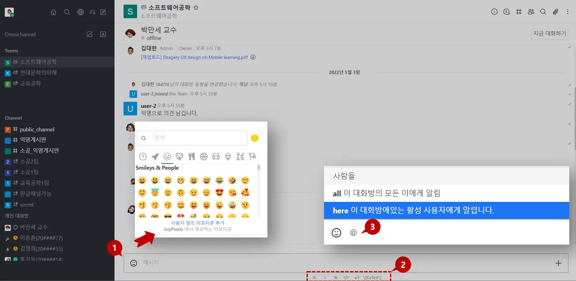
Task: Choose 'all' mention suggestion
Action: pyautogui.click(x=446, y=193)
